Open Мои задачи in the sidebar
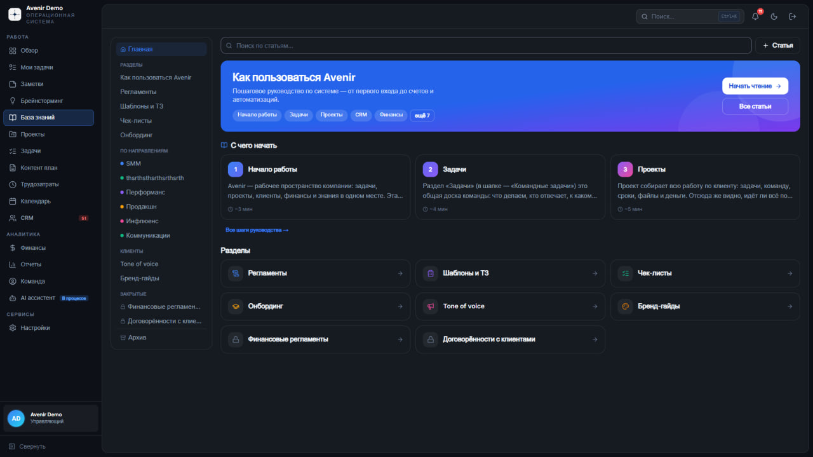This screenshot has height=457, width=813. (x=48, y=67)
